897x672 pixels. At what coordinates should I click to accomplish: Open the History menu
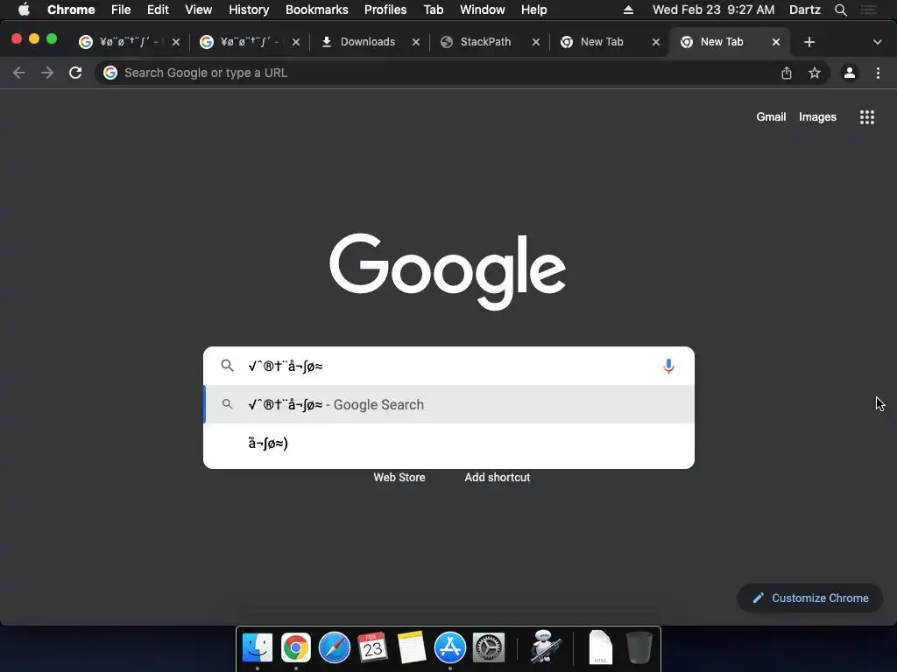(249, 10)
